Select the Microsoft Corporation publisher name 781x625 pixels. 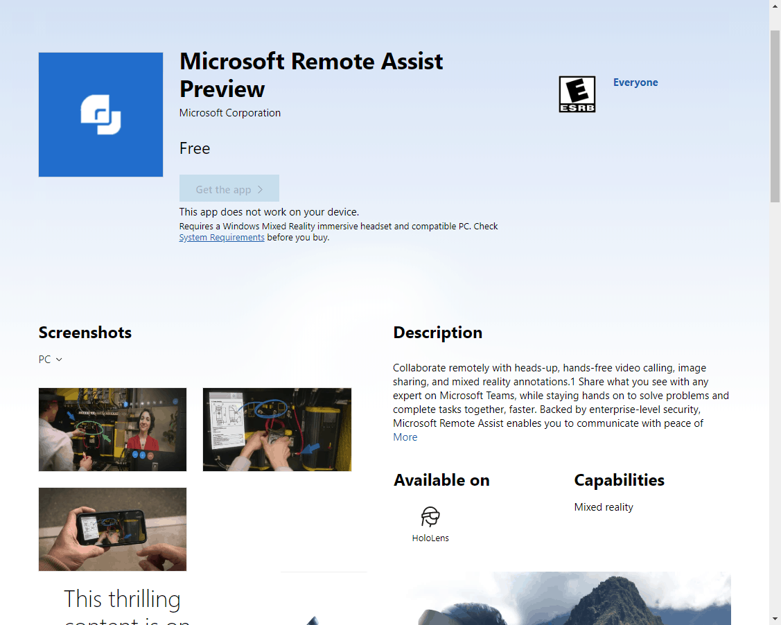pyautogui.click(x=229, y=112)
